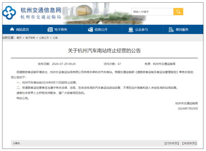
Task: Click the source text 来源: 杭州市交通运输局
Action: pos(160,64)
